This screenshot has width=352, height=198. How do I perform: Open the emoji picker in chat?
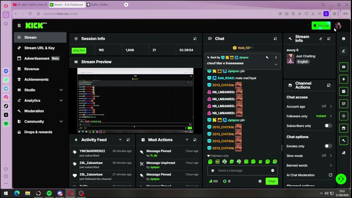point(273,170)
